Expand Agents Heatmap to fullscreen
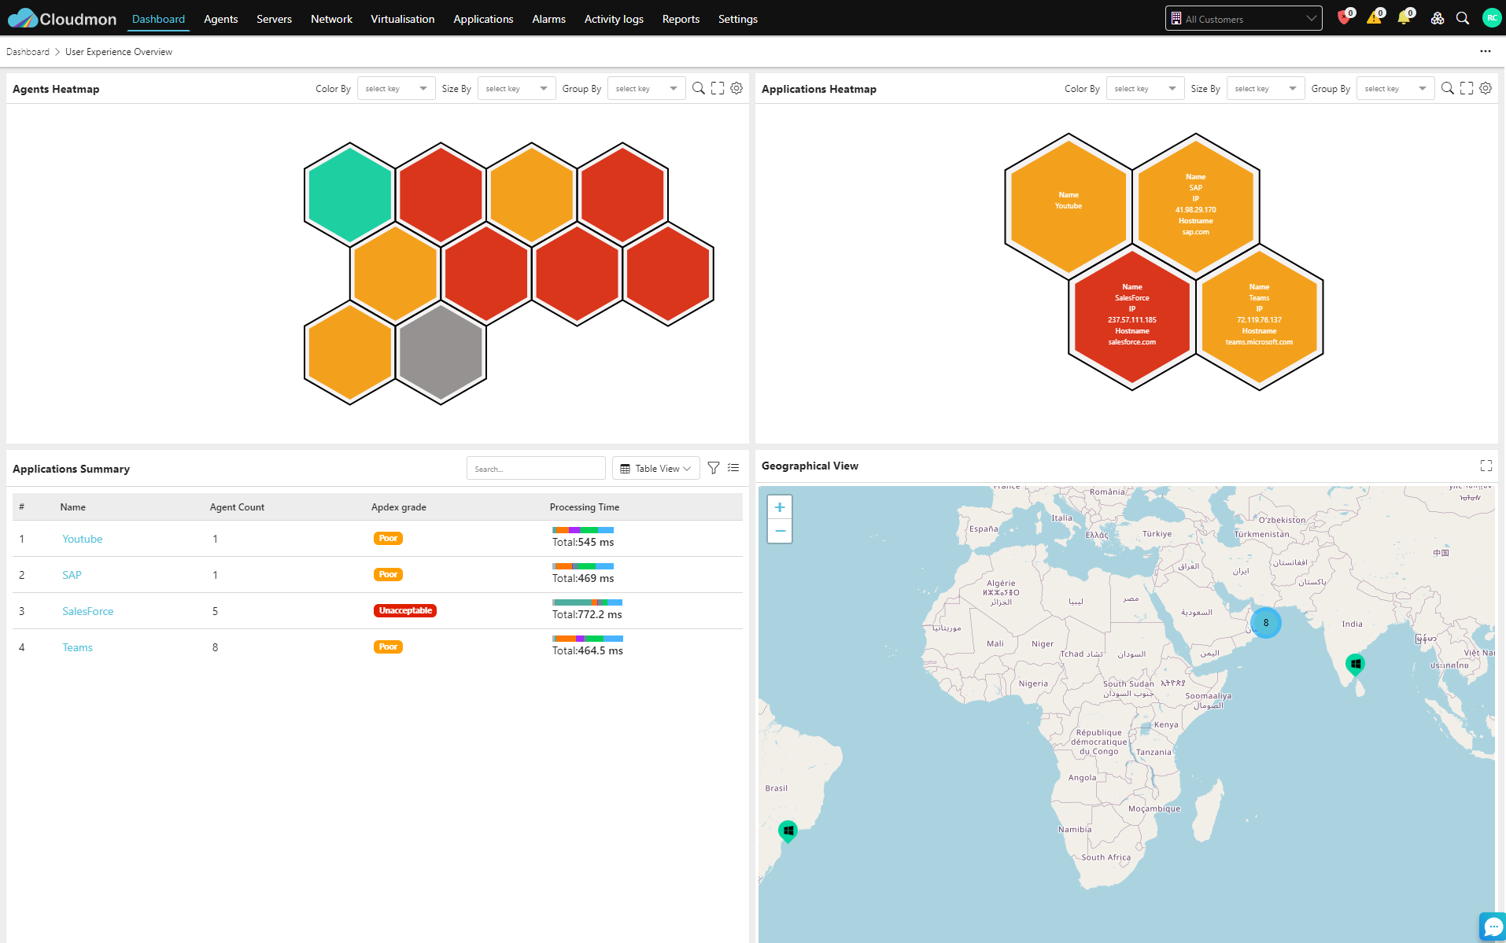The height and width of the screenshot is (943, 1506). coord(718,88)
